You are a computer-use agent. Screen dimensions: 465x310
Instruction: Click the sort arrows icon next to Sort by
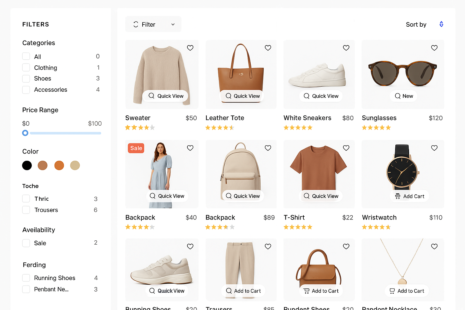click(x=441, y=24)
